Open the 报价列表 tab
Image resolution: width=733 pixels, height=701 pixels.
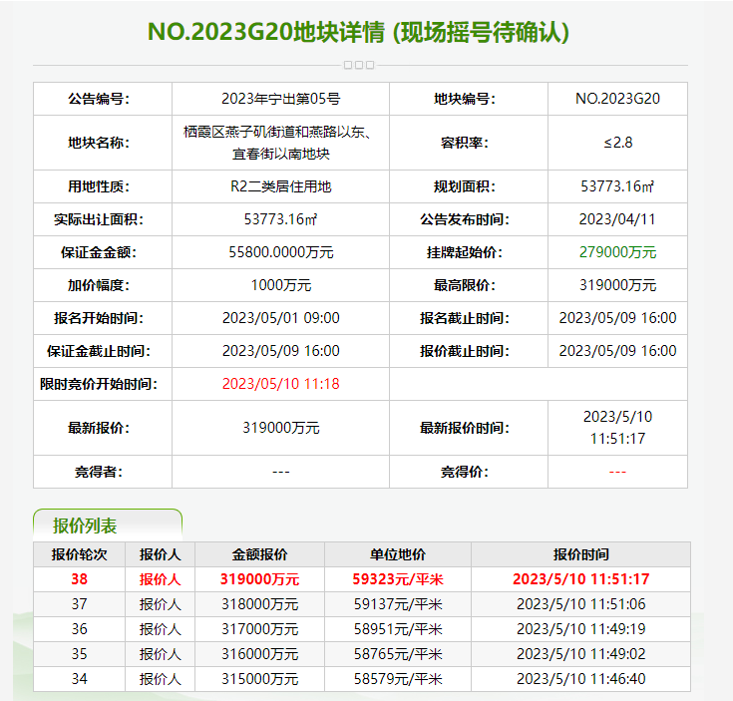(x=85, y=526)
